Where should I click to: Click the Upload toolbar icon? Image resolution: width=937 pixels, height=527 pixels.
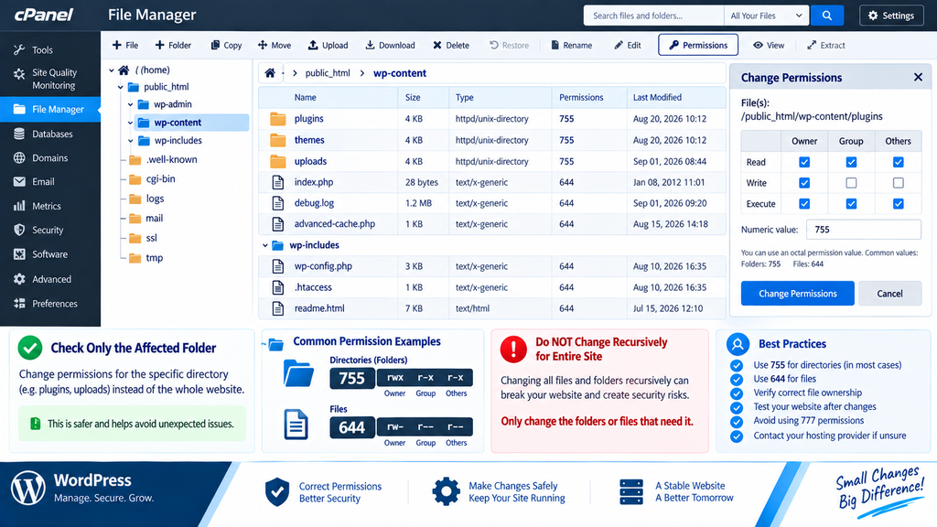[328, 45]
